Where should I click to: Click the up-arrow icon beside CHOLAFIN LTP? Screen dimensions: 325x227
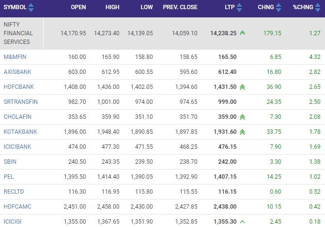coord(243,117)
